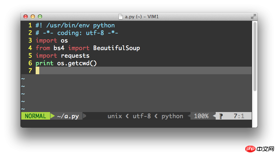Close the VIM window with the red button
Screen dimensions: 278x156
click(x=26, y=17)
